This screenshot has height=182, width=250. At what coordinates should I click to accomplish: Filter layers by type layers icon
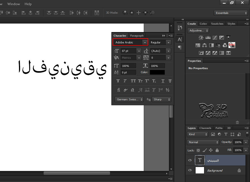tap(226, 134)
